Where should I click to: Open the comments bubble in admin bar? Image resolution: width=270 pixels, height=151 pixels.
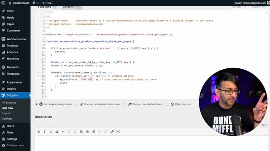(35, 3)
